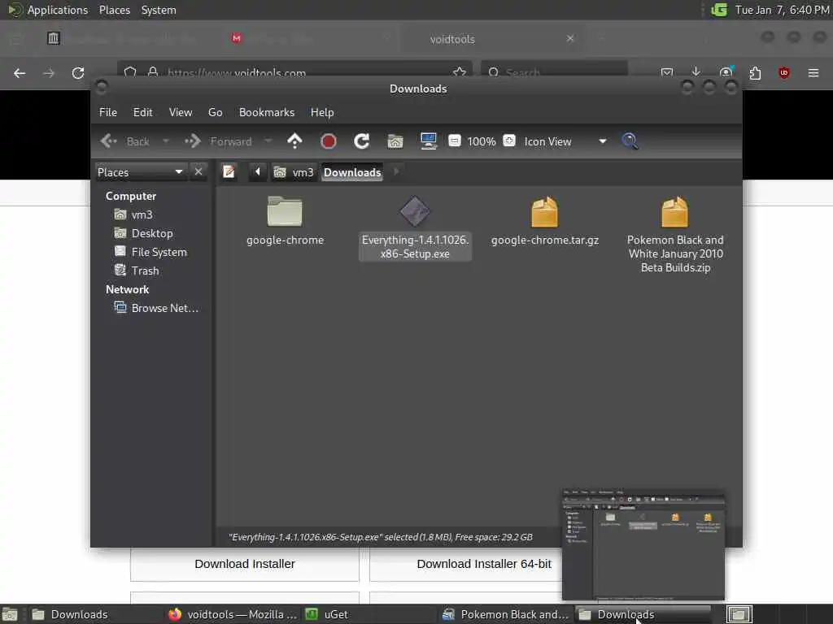Click uGet tray icon in panel
The height and width of the screenshot is (624, 833).
(x=719, y=10)
